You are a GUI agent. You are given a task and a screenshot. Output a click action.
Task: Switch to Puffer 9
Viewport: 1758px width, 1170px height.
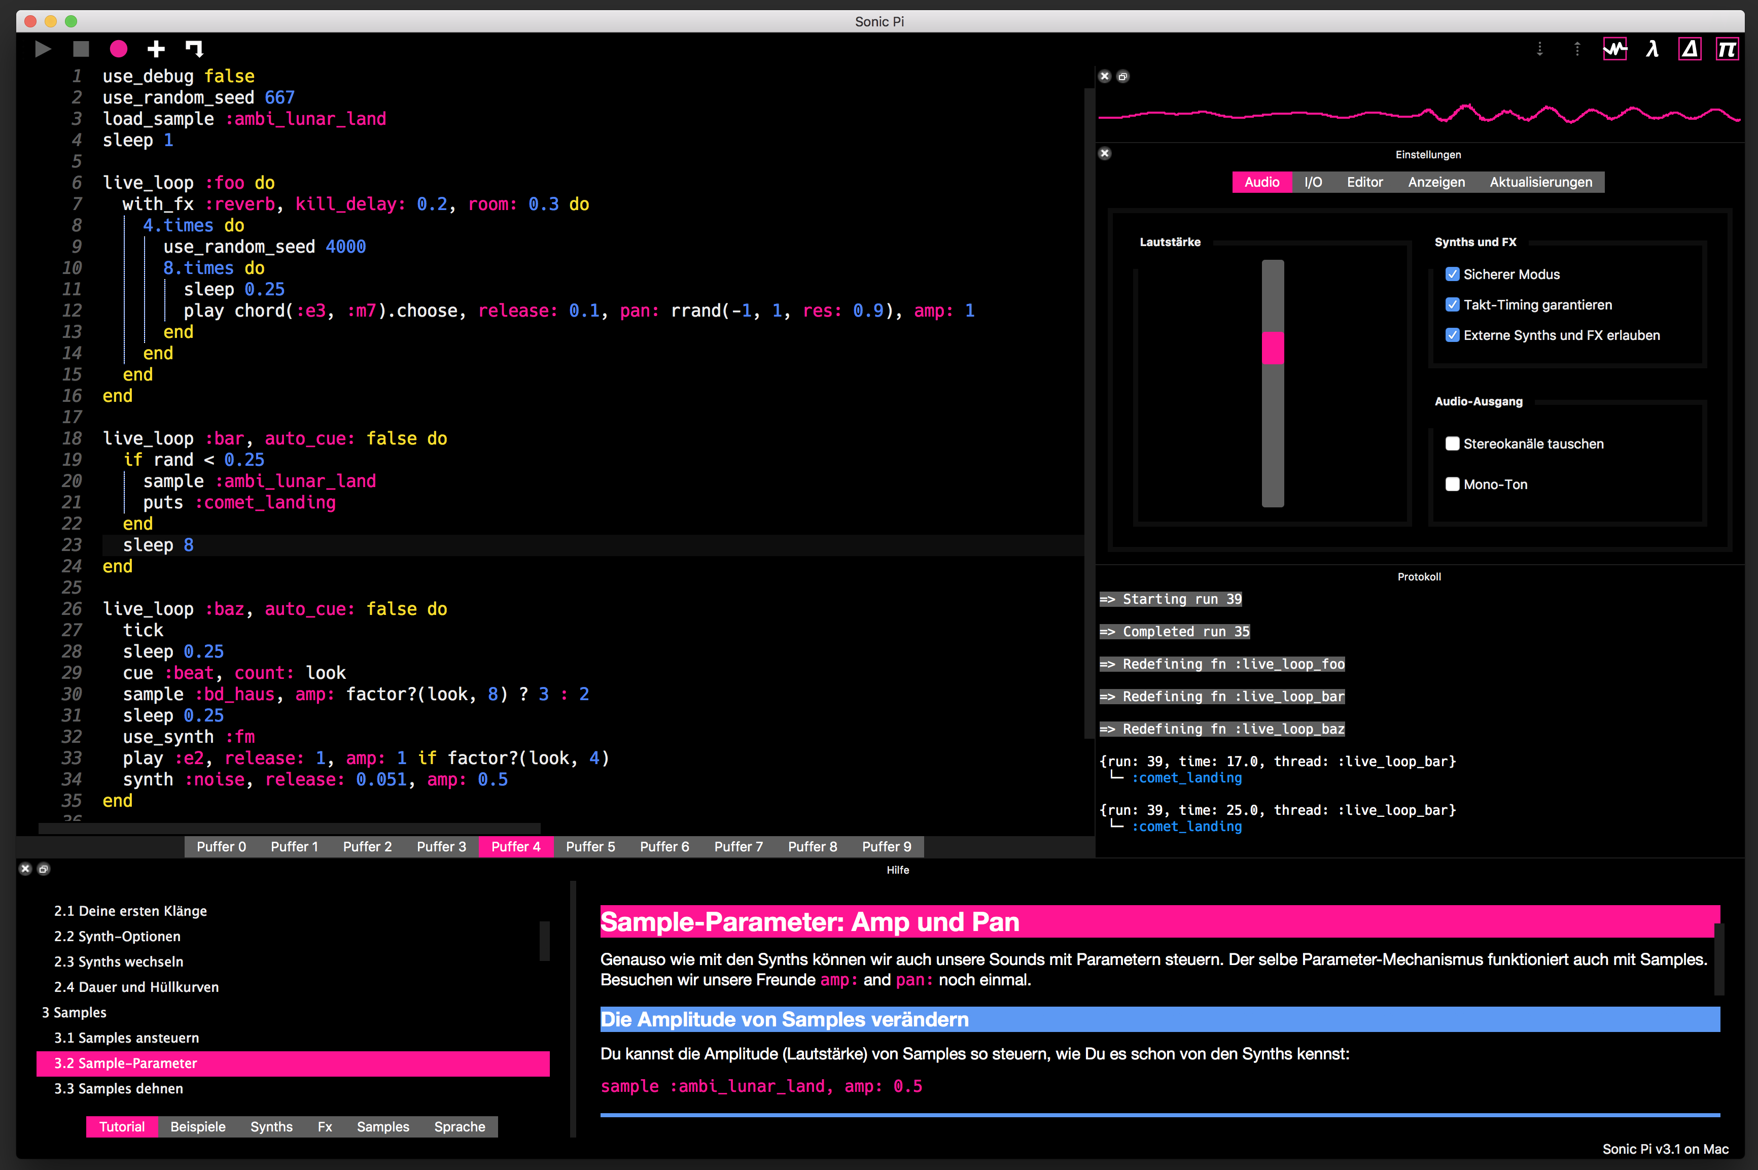click(x=886, y=846)
